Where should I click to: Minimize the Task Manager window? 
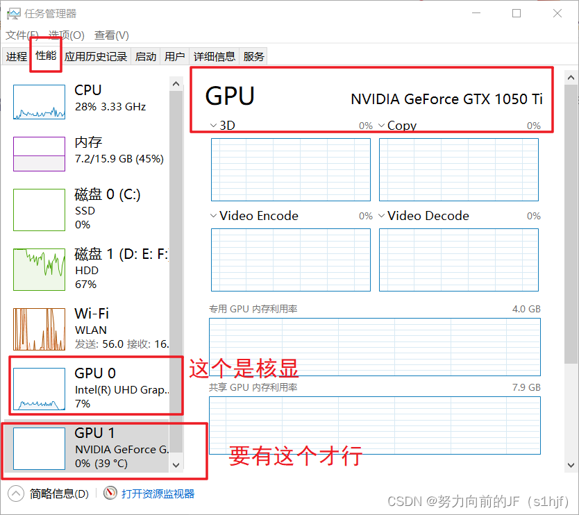476,13
